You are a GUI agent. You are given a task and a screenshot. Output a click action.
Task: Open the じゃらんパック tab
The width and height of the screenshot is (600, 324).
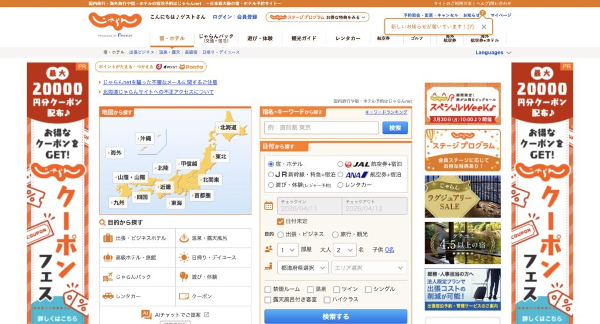[x=216, y=38]
